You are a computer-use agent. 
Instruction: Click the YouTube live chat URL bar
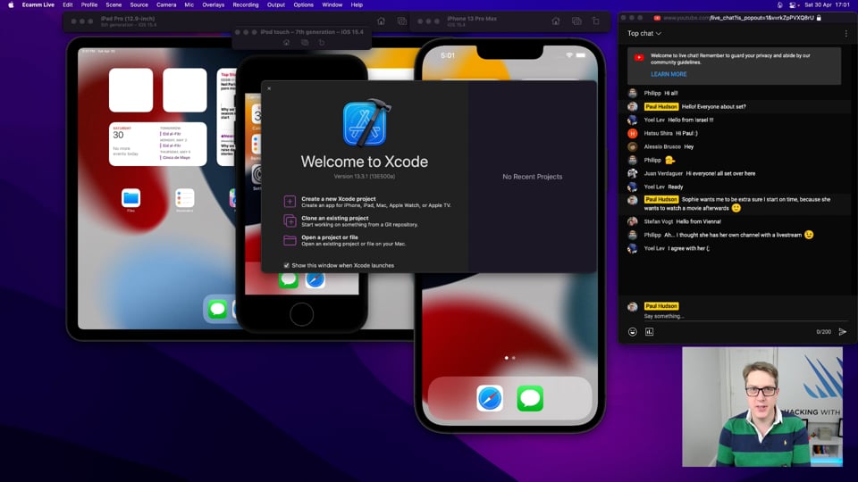click(x=739, y=18)
